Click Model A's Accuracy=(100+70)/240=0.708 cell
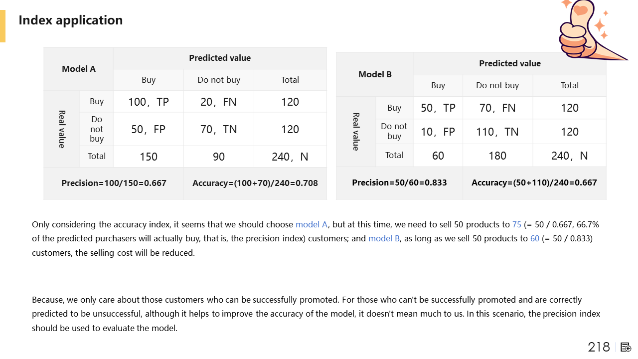 click(255, 183)
